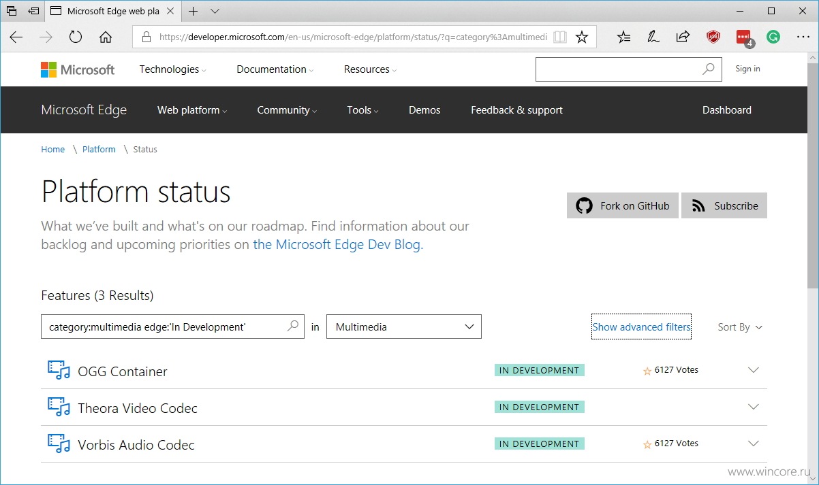The image size is (819, 485).
Task: Close the Microsoft Edge web platform tab
Action: [170, 11]
